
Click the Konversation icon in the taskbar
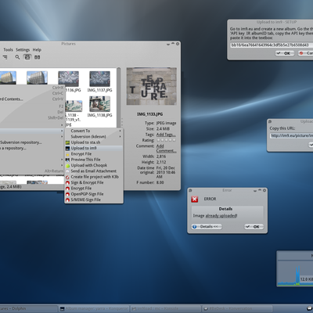206,309
